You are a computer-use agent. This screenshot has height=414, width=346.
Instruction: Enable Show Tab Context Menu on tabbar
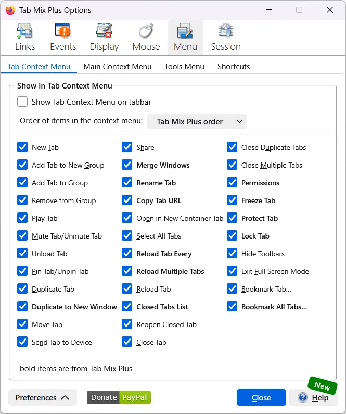[22, 102]
